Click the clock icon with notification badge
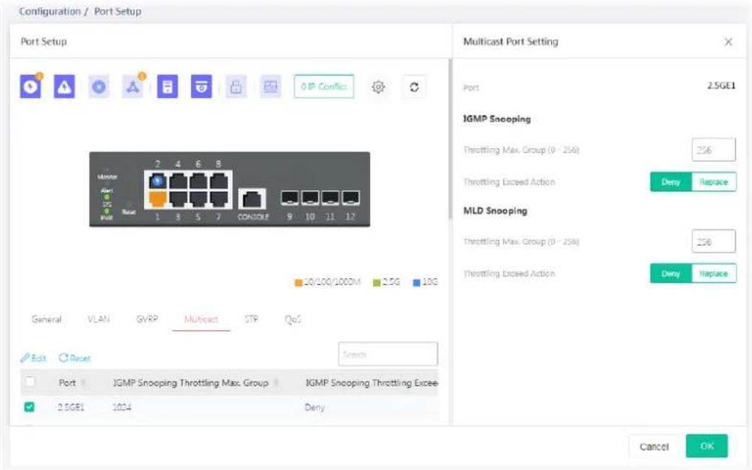752x470 pixels. (30, 87)
